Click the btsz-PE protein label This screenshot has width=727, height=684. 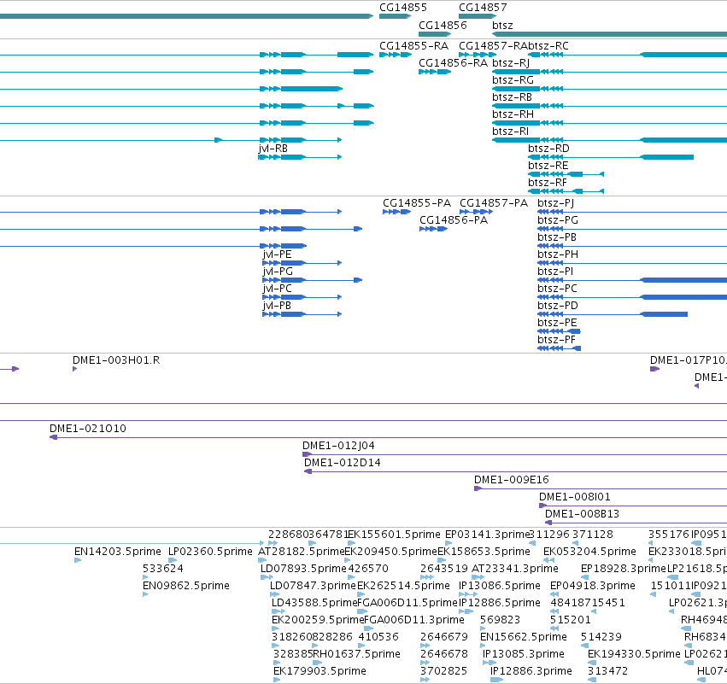(557, 323)
